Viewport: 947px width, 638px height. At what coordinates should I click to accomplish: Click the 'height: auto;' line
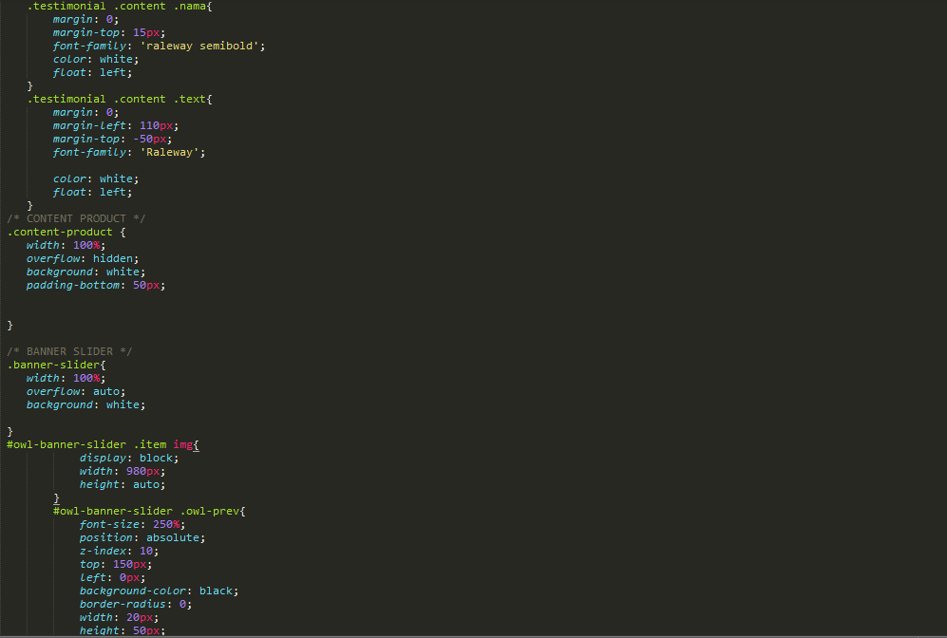pyautogui.click(x=122, y=484)
